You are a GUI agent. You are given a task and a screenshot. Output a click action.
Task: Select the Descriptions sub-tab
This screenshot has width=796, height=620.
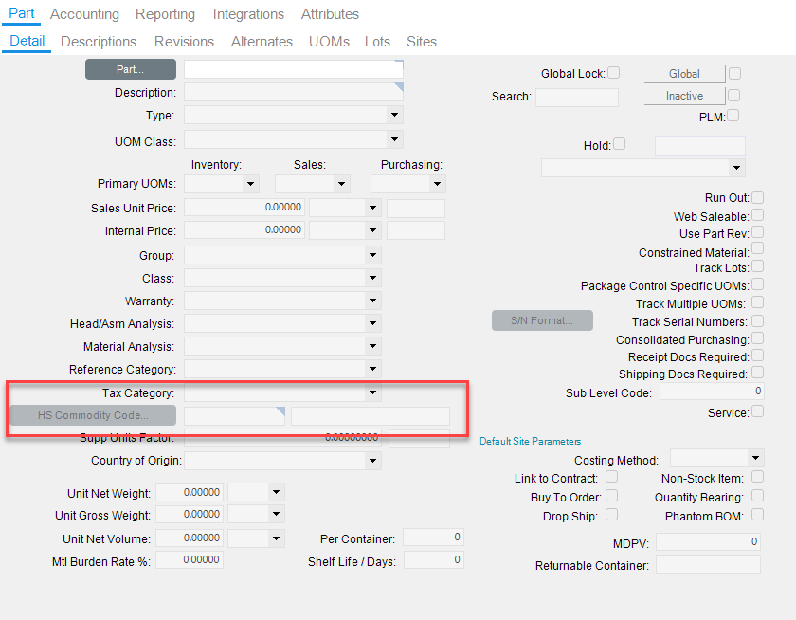99,42
